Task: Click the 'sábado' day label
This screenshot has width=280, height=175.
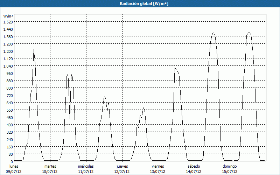Action: 194,166
